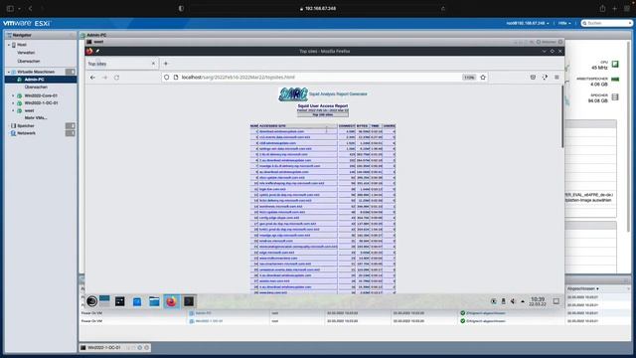Viewport: 636px width, 358px height.
Task: Click the ACCESSED SITE column header
Action: 298,126
